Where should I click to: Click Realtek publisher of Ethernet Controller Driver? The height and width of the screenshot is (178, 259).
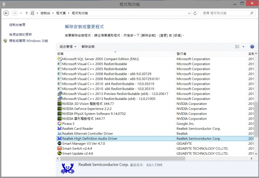[x=182, y=134]
